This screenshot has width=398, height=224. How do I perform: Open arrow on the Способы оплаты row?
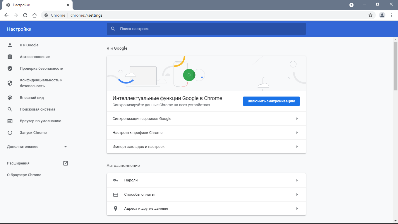tap(297, 195)
